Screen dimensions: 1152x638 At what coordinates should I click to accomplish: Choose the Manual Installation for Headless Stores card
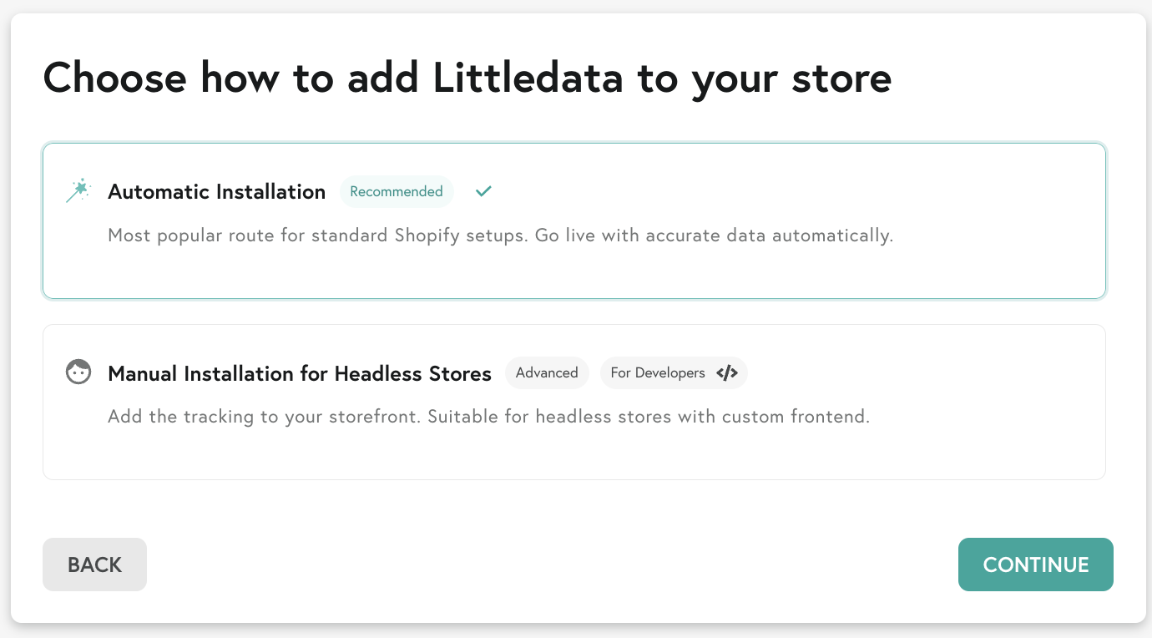pos(574,402)
